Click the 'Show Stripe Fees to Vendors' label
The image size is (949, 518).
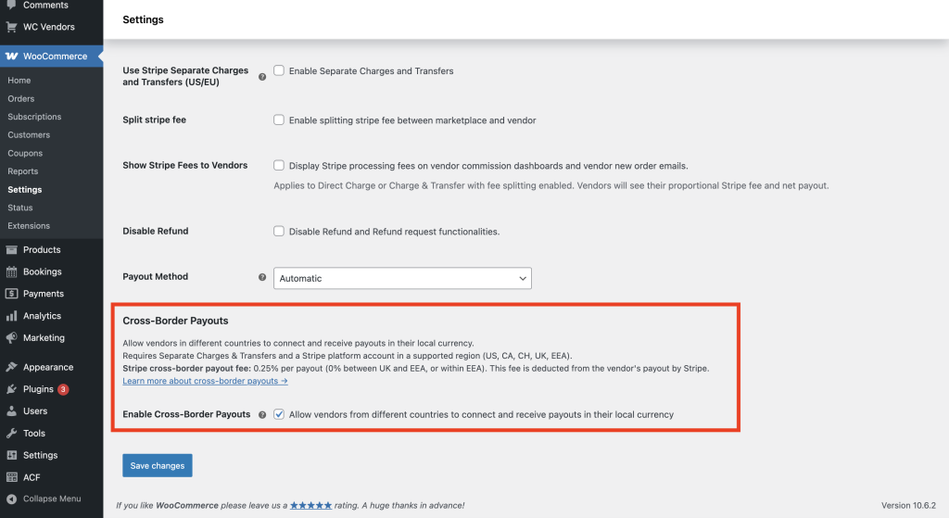pyautogui.click(x=185, y=165)
